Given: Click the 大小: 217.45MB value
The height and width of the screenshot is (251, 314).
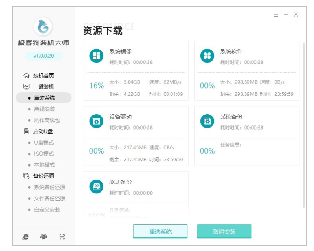Looking at the screenshot, I should point(128,147).
